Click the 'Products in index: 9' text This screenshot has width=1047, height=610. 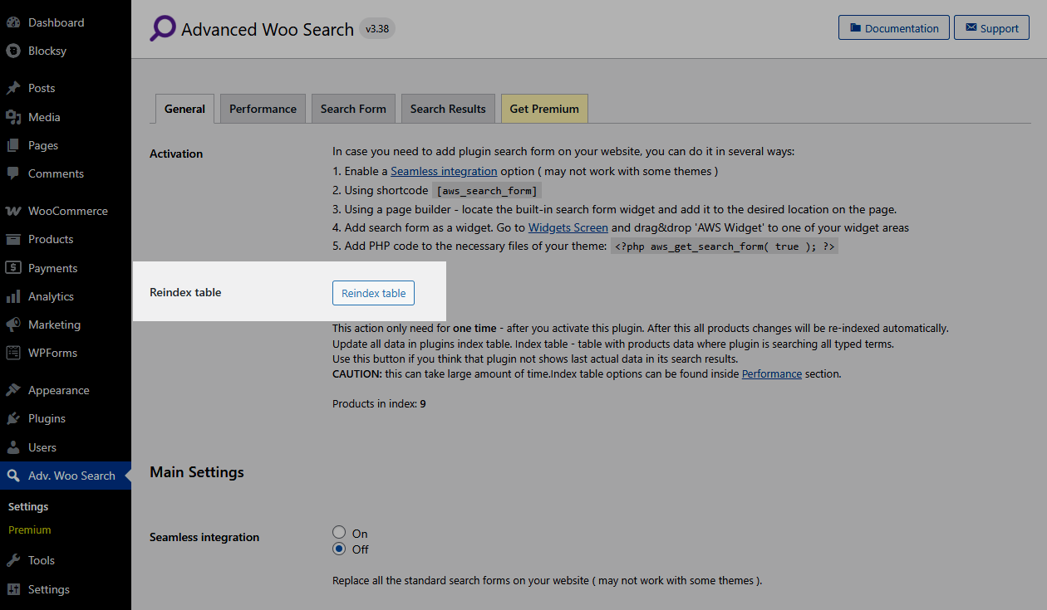point(379,403)
